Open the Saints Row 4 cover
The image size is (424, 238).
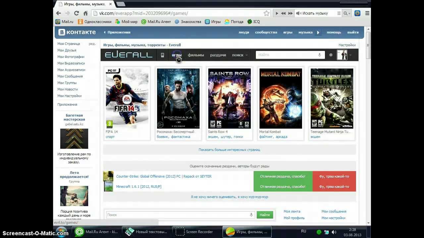(x=230, y=99)
